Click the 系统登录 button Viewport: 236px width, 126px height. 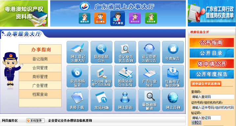[x=35, y=121]
